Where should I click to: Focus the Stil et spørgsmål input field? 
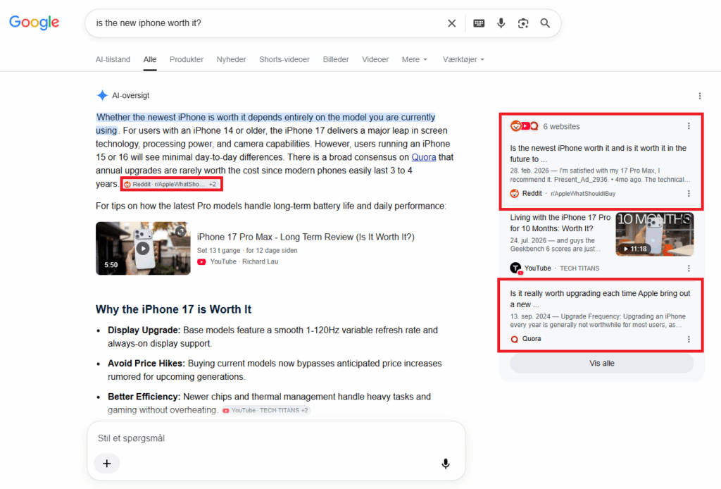click(x=276, y=438)
